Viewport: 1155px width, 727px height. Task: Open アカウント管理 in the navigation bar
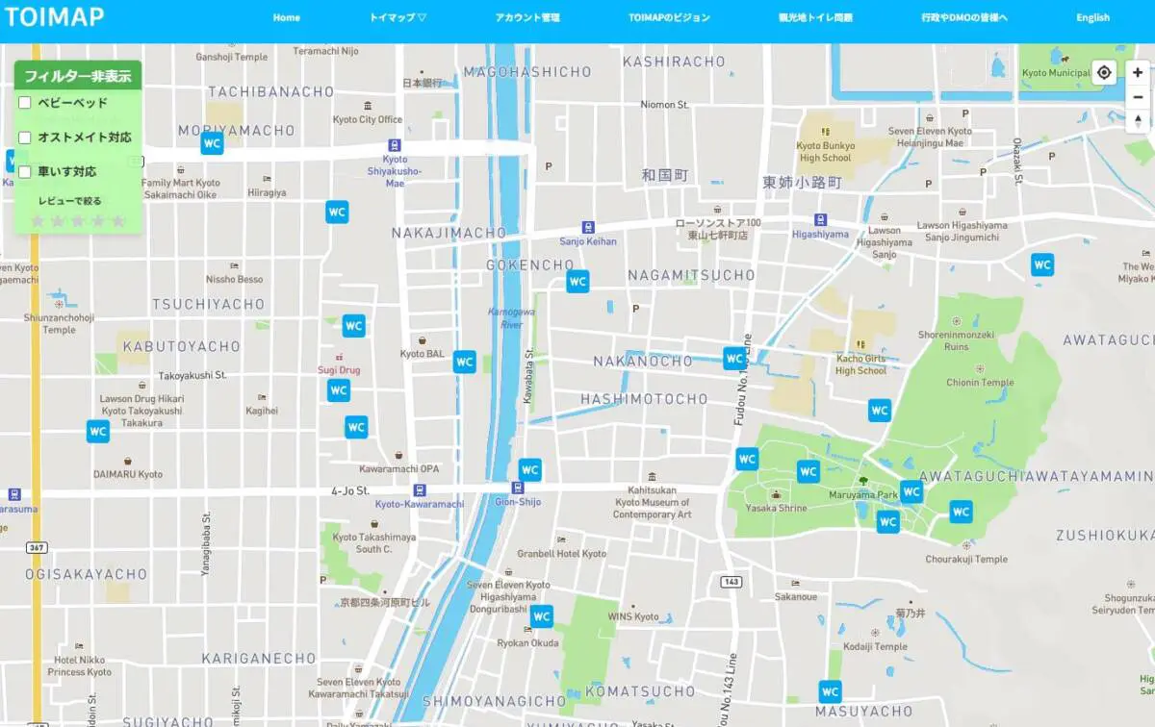coord(527,17)
